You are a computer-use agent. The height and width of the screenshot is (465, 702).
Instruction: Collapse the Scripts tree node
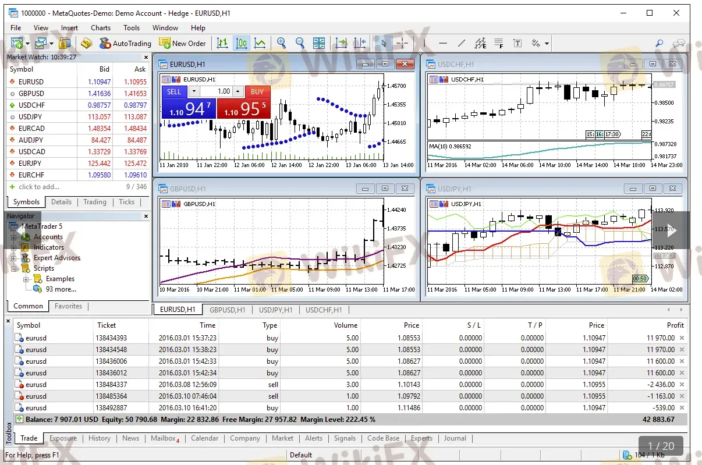coord(14,268)
